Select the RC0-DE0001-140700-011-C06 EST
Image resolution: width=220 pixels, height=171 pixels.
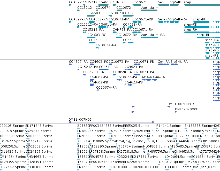(110, 170)
